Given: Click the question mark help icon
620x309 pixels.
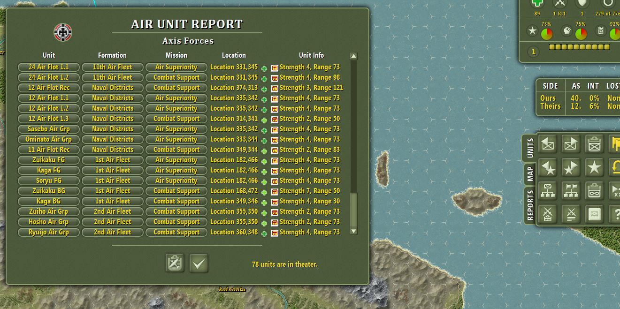Looking at the screenshot, I should coord(615,214).
